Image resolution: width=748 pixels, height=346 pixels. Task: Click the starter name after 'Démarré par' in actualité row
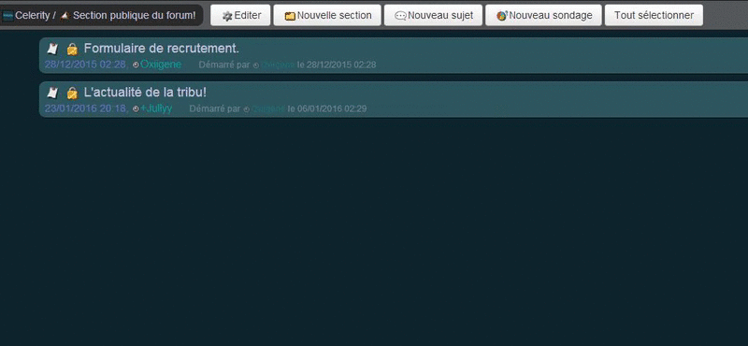click(268, 109)
